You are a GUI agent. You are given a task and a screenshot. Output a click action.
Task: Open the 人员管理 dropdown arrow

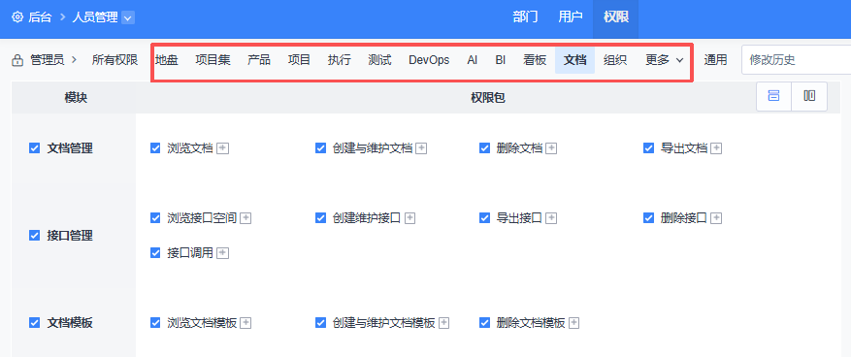pos(128,17)
